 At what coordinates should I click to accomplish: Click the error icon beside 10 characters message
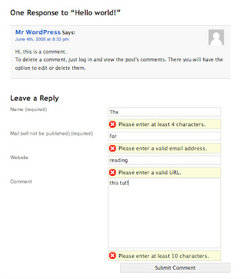(x=113, y=256)
